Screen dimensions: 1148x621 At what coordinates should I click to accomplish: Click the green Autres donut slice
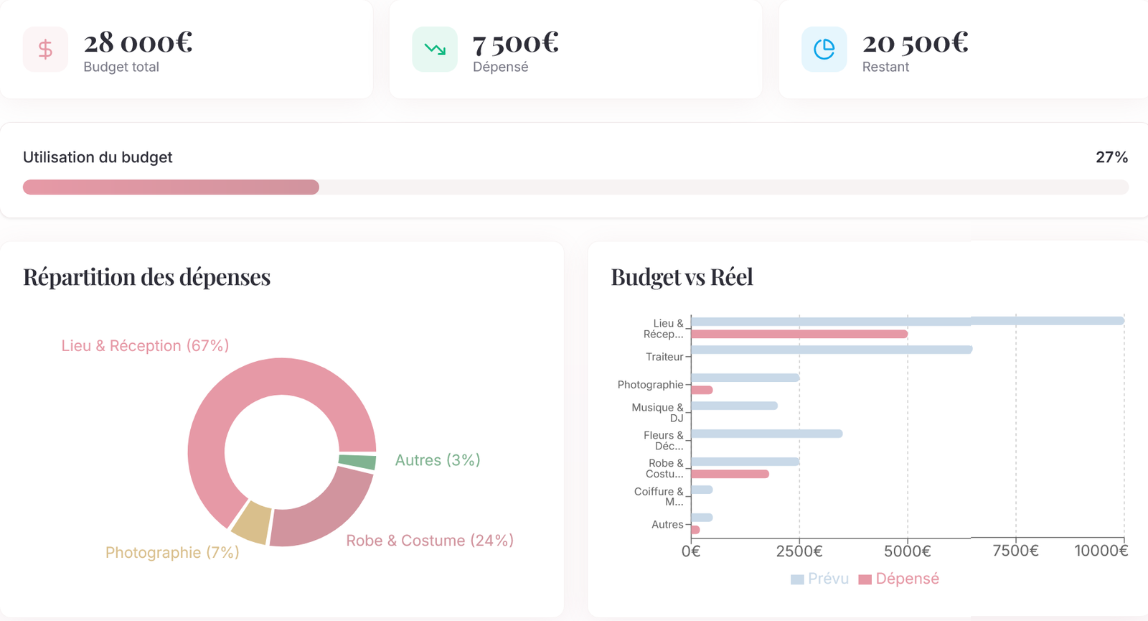[x=357, y=462]
